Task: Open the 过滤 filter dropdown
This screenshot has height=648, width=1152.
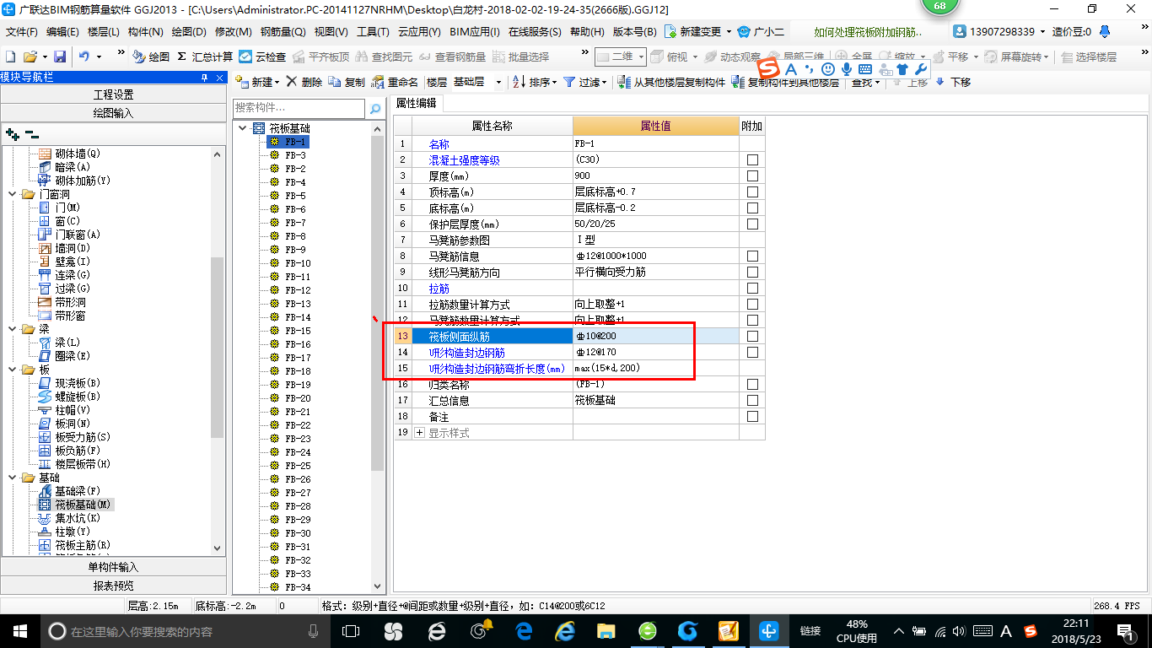Action: pos(604,82)
